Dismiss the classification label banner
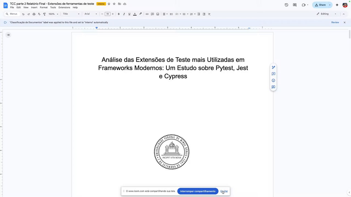 [x=345, y=22]
